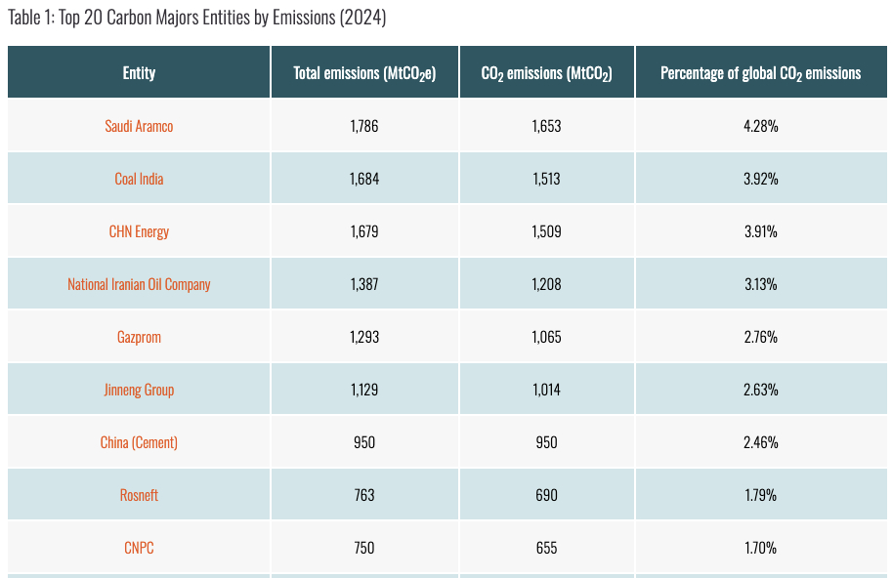Follow the CNPC link

[139, 548]
